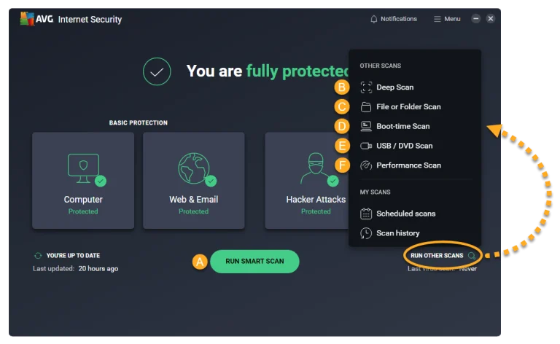
Task: Click the Deep Scan brackets icon
Action: [x=366, y=87]
